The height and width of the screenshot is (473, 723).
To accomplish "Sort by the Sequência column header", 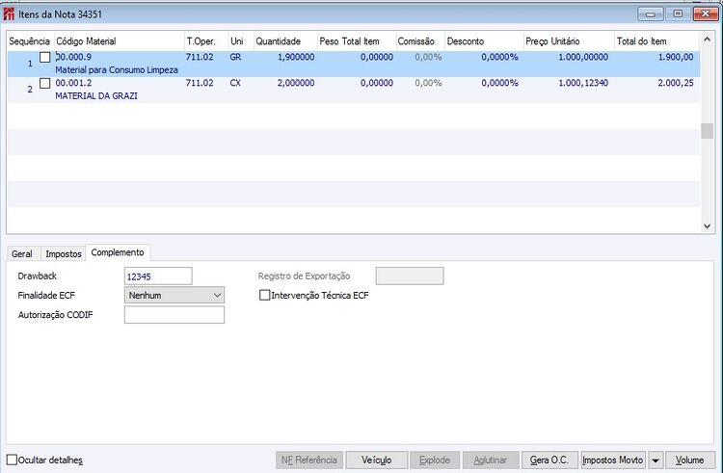I will (30, 41).
